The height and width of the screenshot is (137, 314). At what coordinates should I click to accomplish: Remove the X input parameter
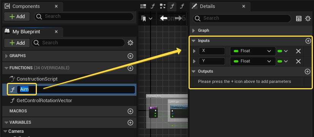(298, 51)
